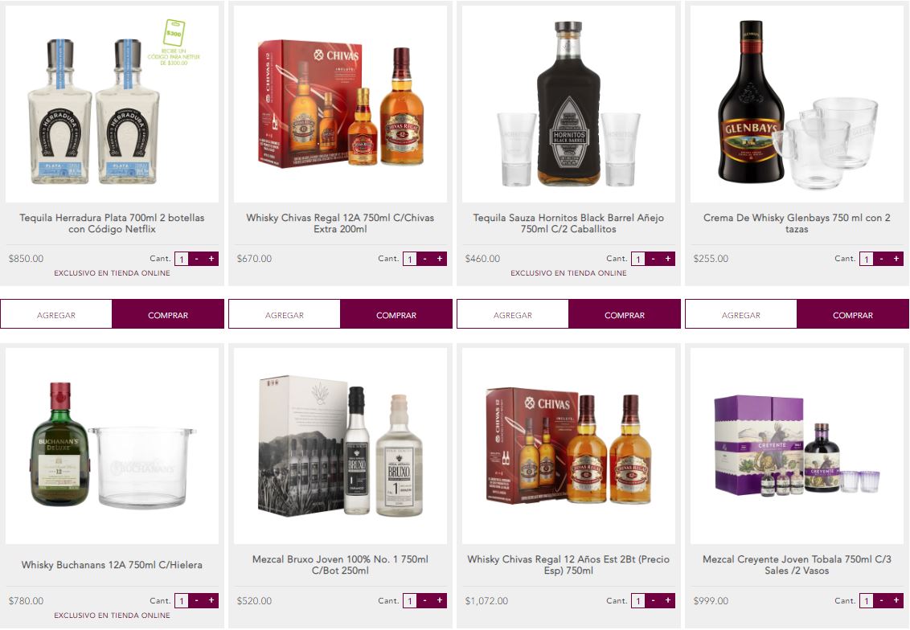Click the Netflix code $300 promo badge
910x630 pixels.
(x=174, y=43)
